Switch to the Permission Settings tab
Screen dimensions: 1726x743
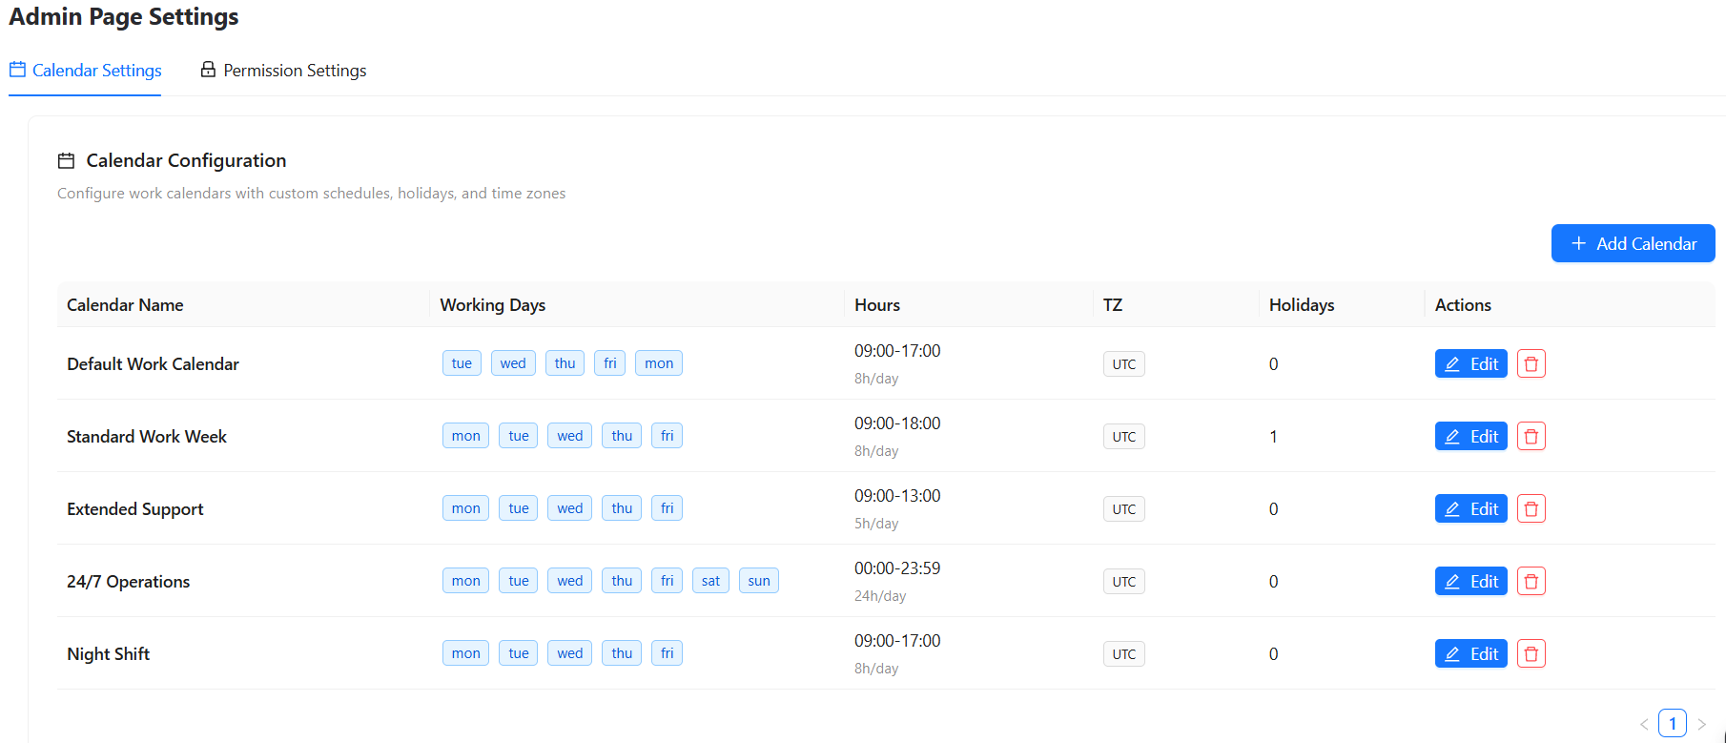283,71
